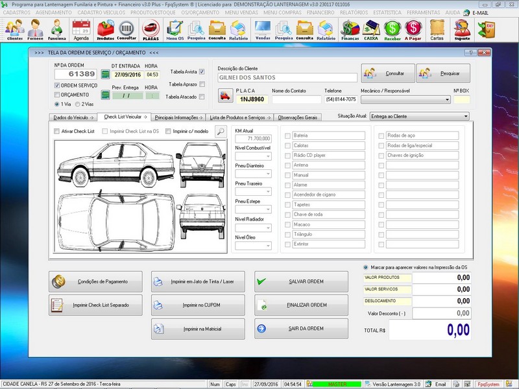Click the CAIXA cash register icon

pyautogui.click(x=371, y=29)
